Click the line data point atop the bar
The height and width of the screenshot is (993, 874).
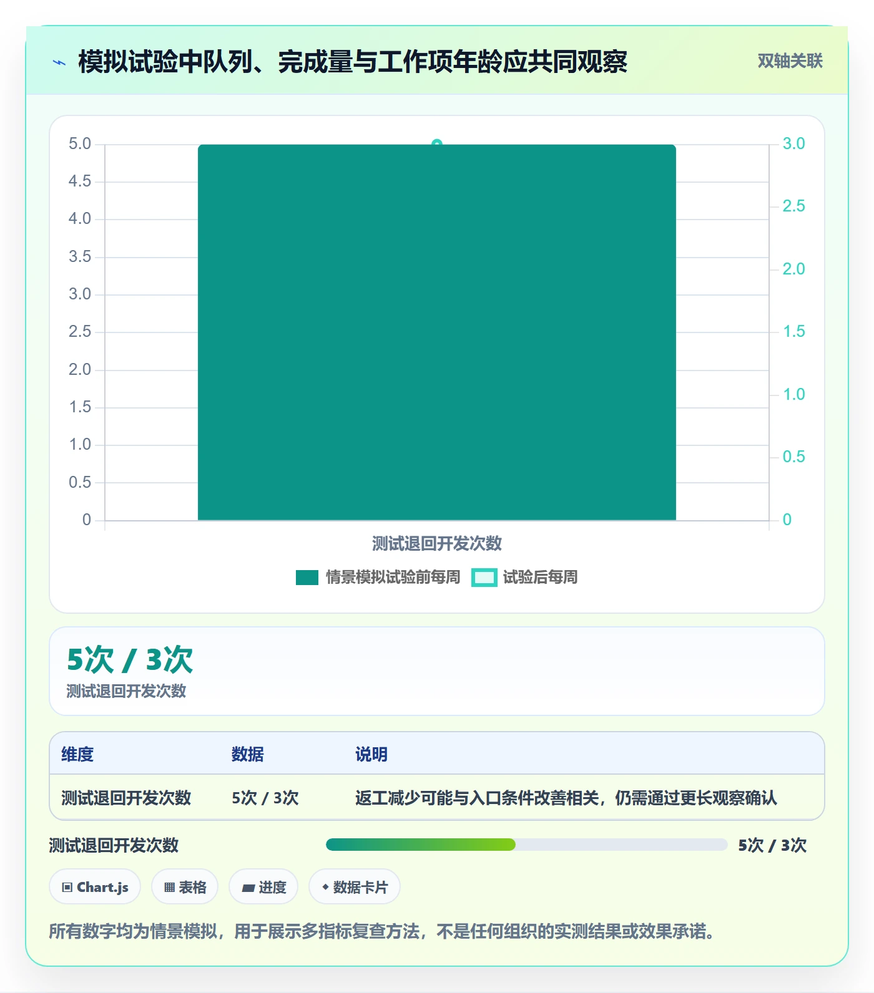(x=437, y=144)
